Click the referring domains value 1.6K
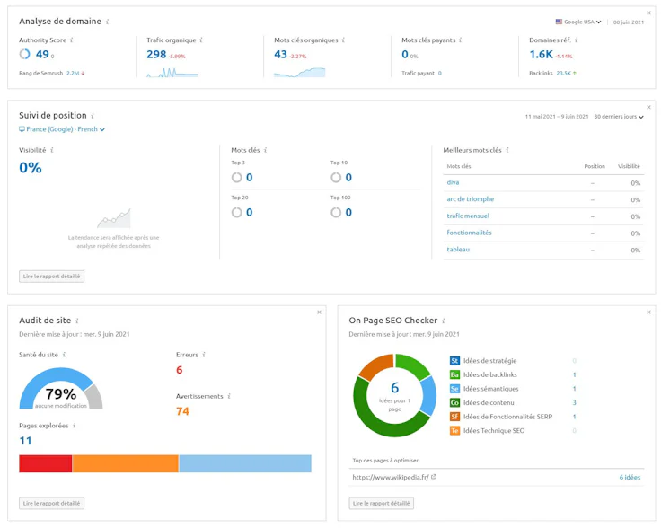Image resolution: width=661 pixels, height=528 pixels. pos(541,55)
